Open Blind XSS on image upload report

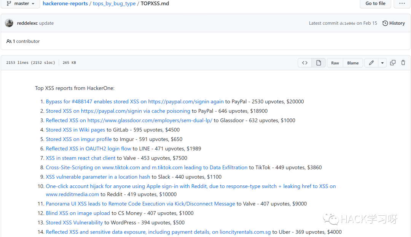(x=78, y=213)
